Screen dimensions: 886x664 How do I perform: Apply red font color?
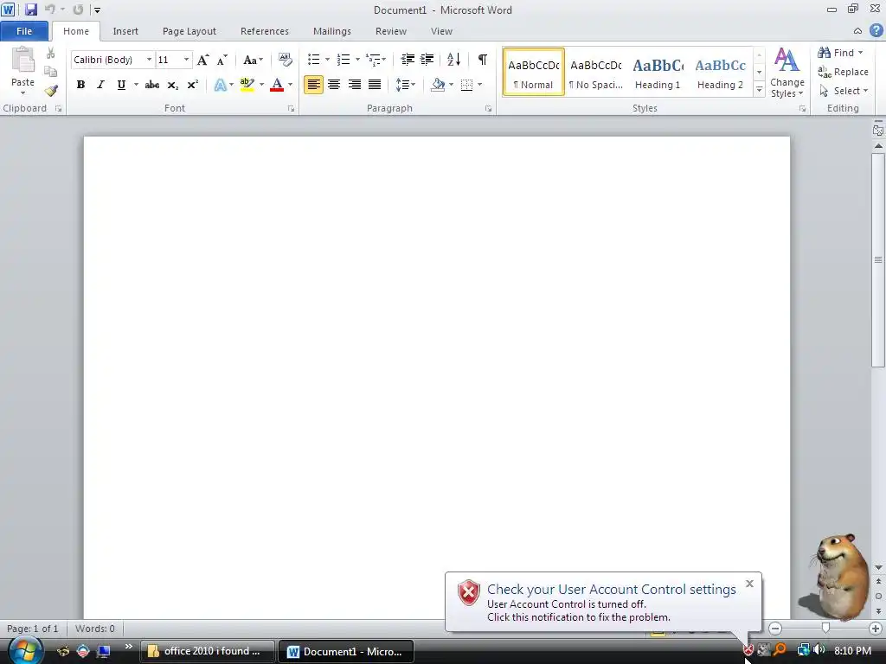tap(277, 85)
